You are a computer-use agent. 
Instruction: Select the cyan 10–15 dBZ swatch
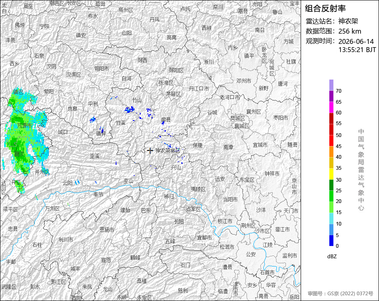pos(331,219)
